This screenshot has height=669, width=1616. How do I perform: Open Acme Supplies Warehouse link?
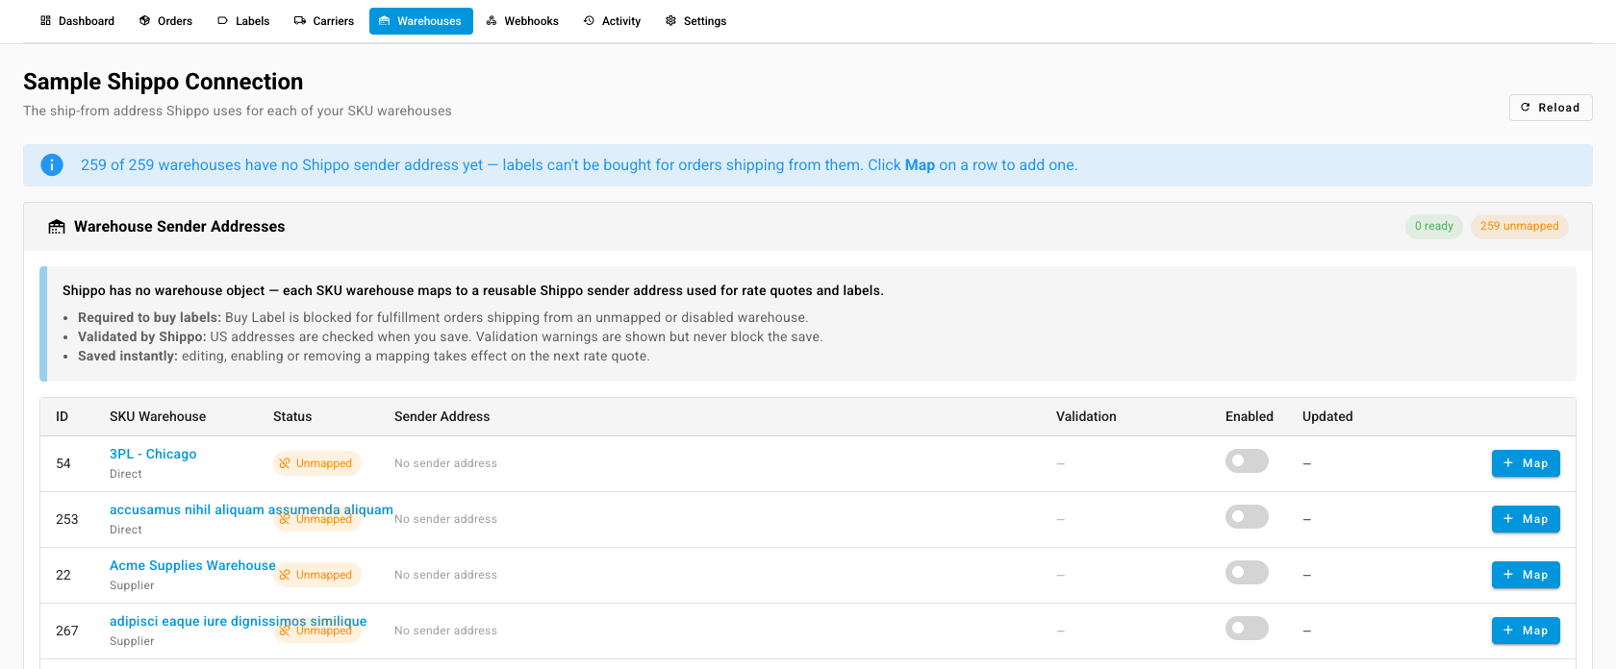192,565
